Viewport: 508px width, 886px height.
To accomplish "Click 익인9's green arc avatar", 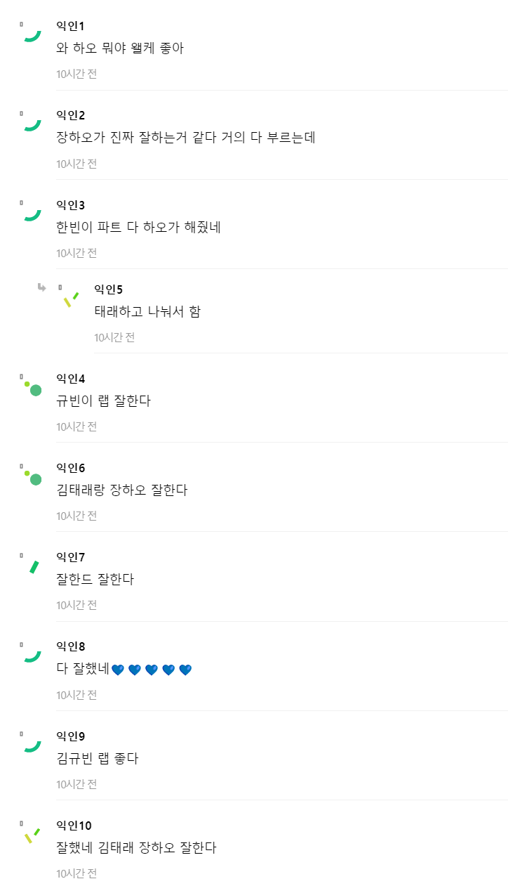I will (x=31, y=743).
